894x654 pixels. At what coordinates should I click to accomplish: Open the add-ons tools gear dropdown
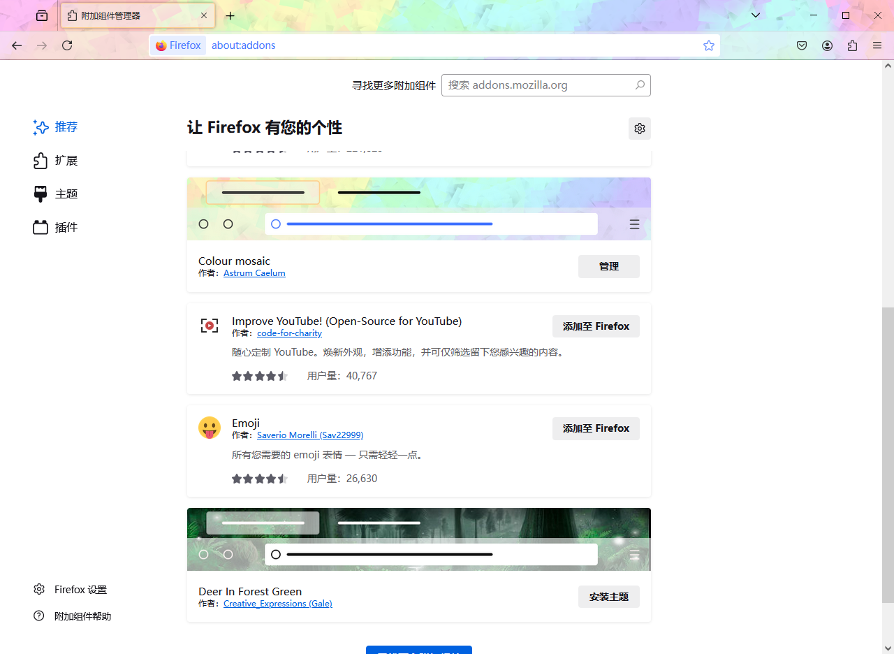click(x=639, y=129)
